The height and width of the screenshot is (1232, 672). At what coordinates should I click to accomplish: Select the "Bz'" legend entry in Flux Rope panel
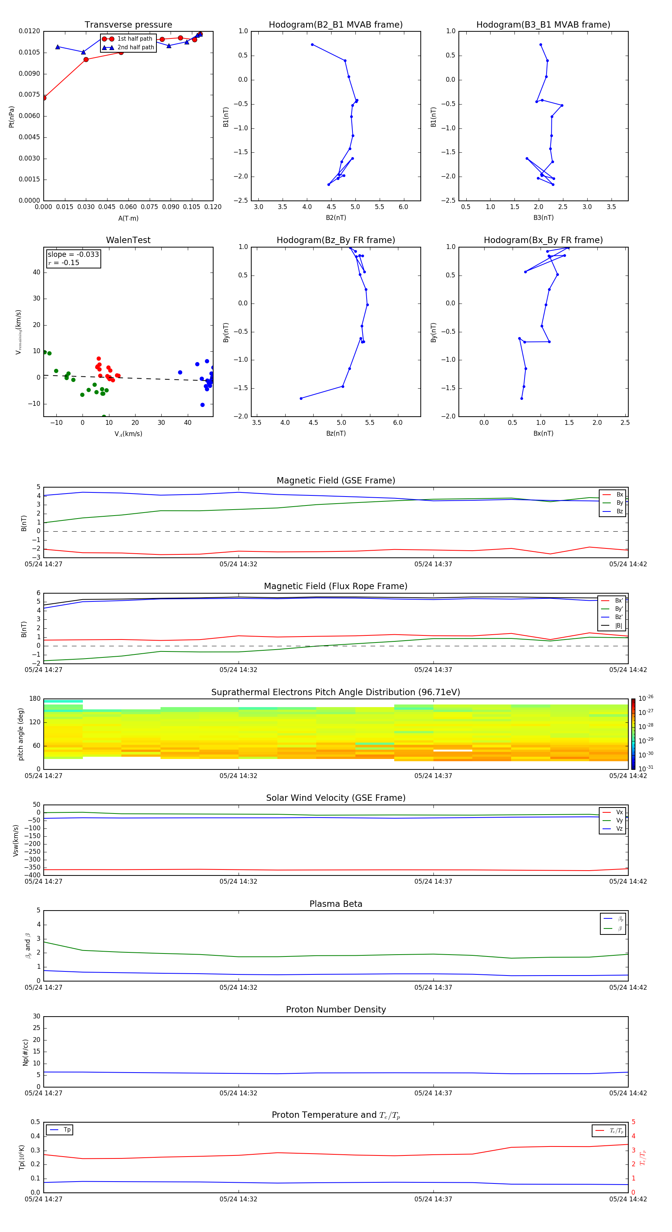(612, 617)
